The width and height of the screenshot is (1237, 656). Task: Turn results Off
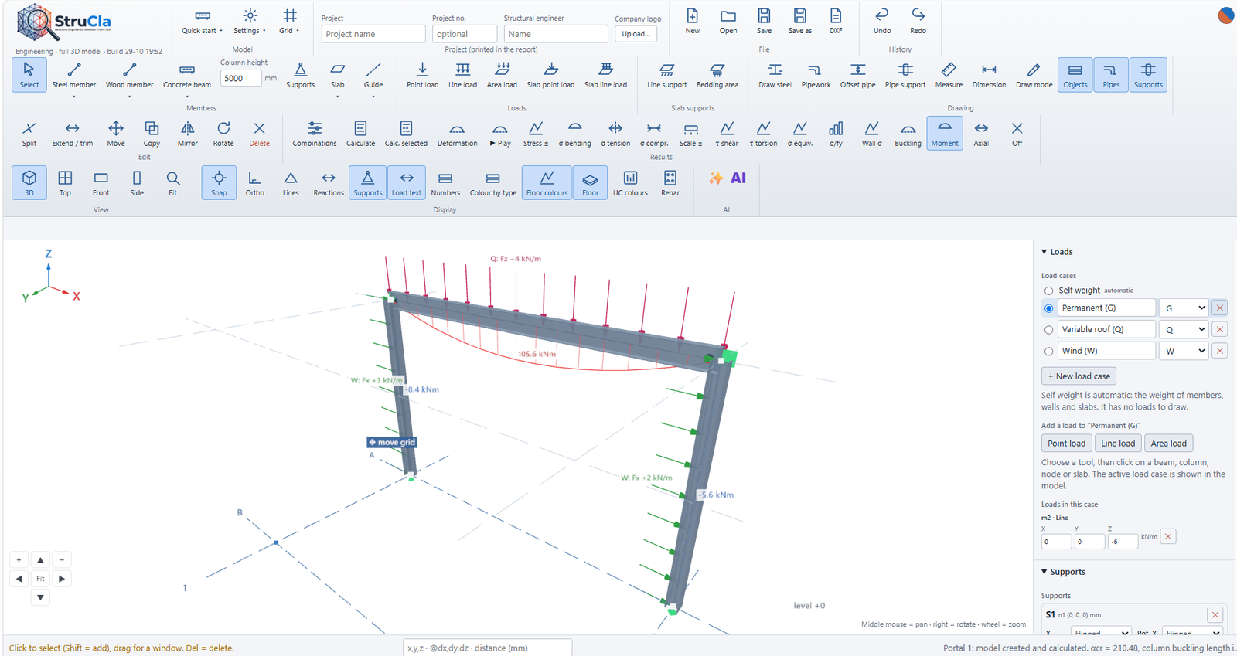[1017, 134]
